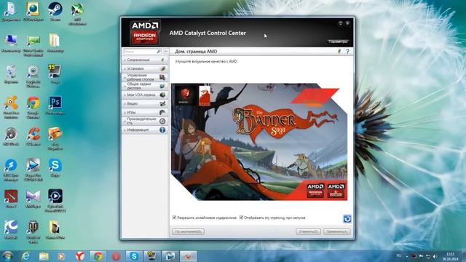This screenshot has height=262, width=466.
Task: Click the green pin icon in page header
Action: pos(339,52)
